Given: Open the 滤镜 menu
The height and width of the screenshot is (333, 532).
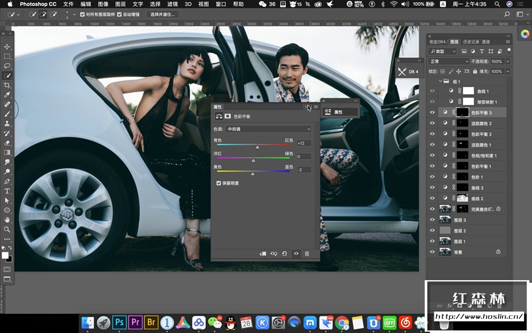Looking at the screenshot, I should click(x=173, y=4).
